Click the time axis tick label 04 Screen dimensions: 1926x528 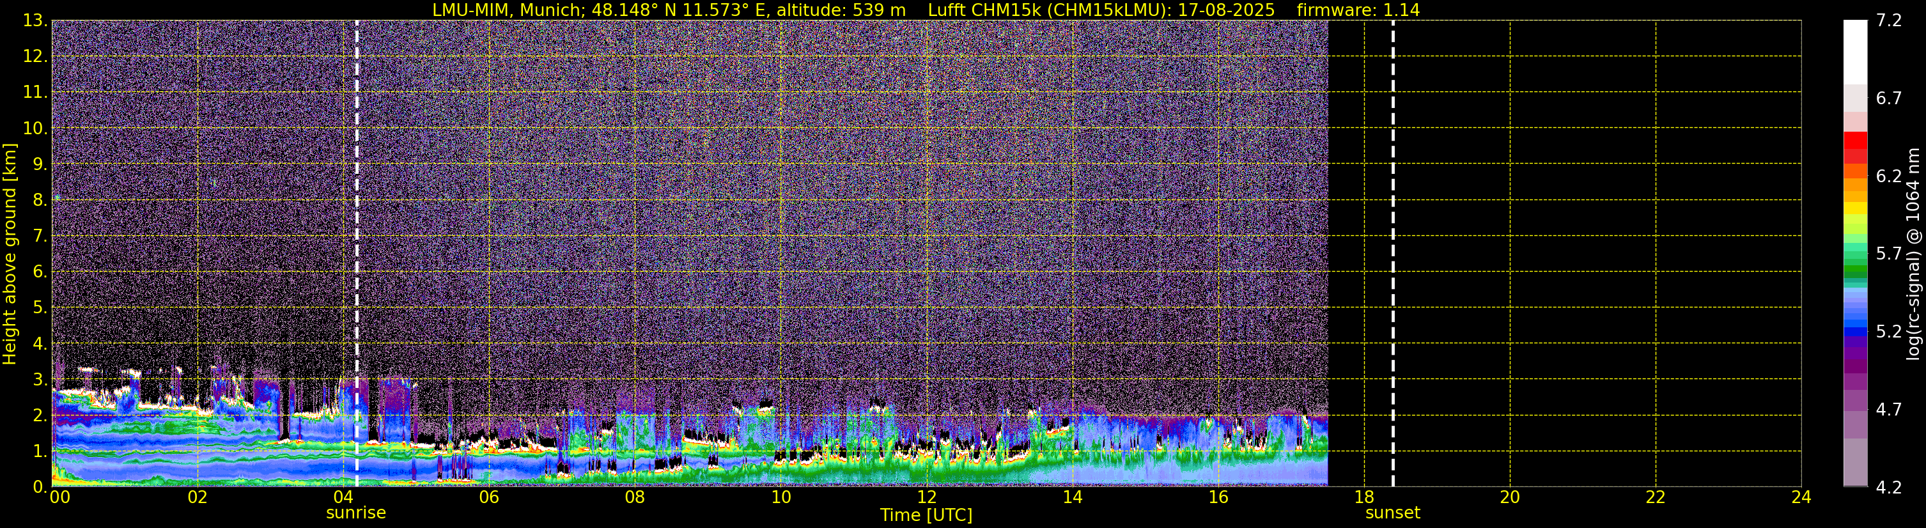tap(343, 497)
